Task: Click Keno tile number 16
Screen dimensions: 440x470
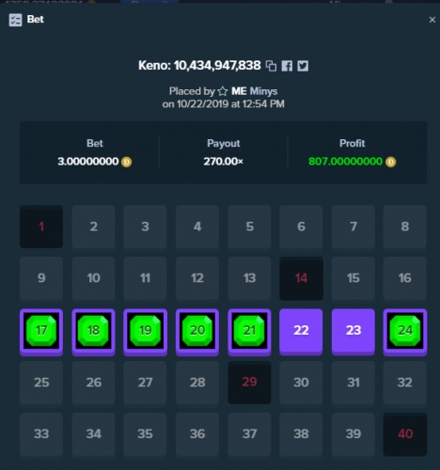Action: (x=405, y=278)
